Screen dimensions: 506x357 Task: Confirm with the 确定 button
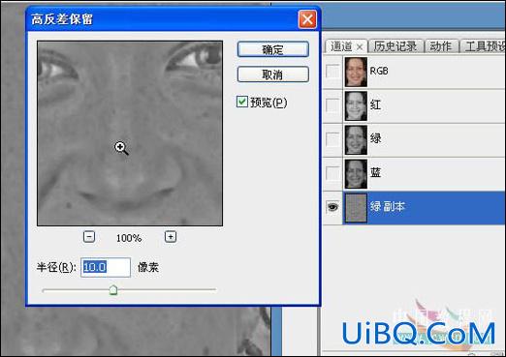point(273,49)
